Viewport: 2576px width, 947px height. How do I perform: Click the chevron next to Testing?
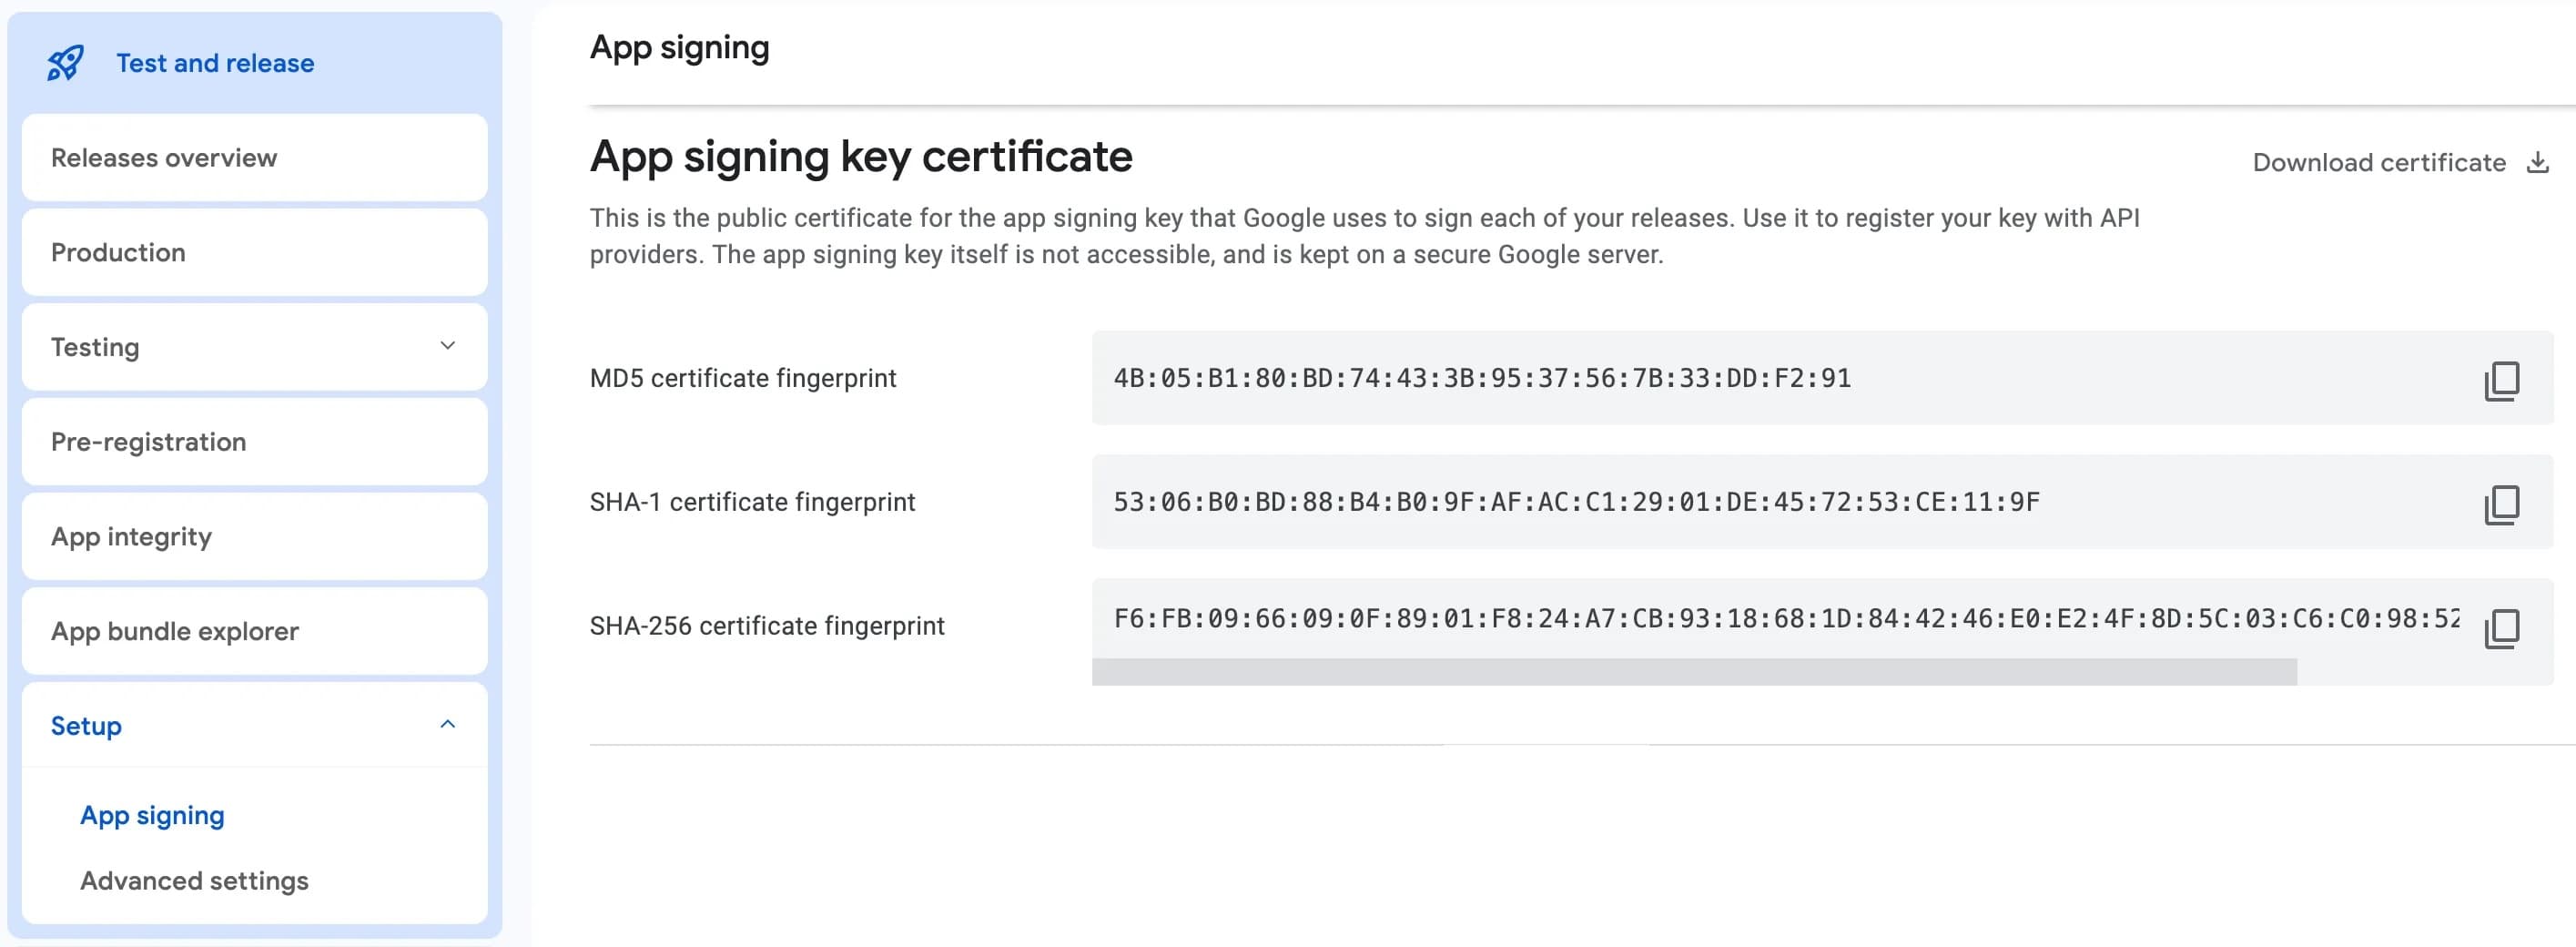click(448, 347)
